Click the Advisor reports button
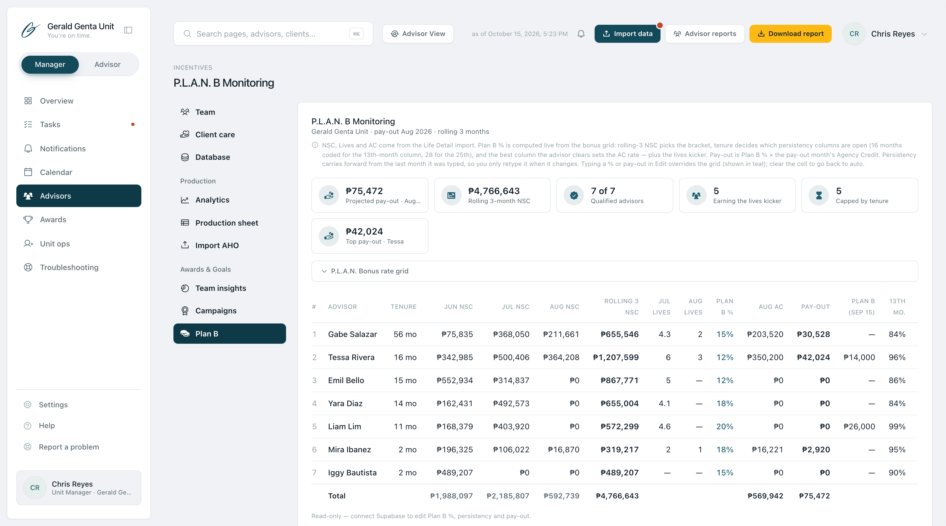946x526 pixels. tap(705, 34)
